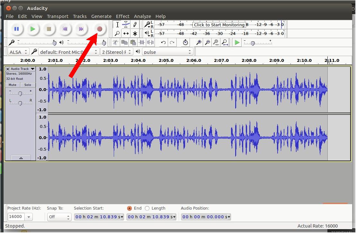Solo the audio track
The height and width of the screenshot is (233, 356).
tap(28, 85)
